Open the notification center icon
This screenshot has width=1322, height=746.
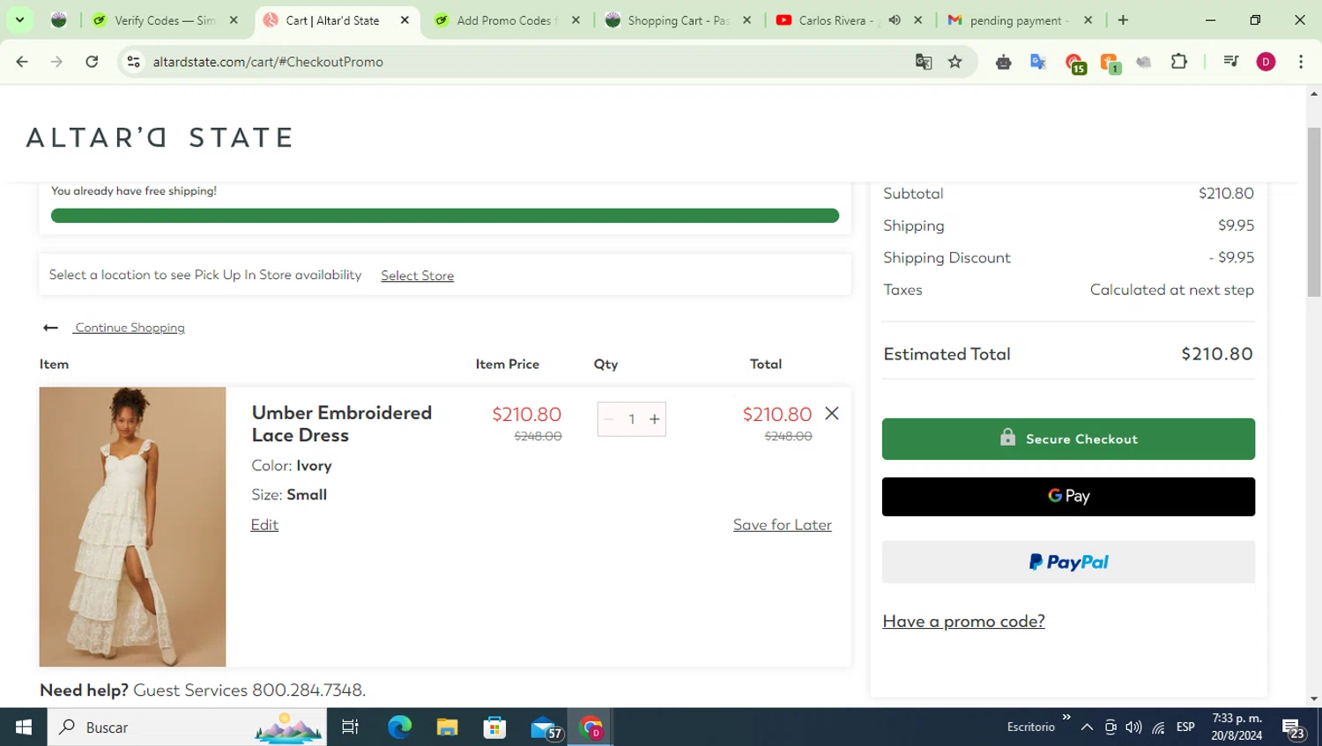pos(1294,728)
